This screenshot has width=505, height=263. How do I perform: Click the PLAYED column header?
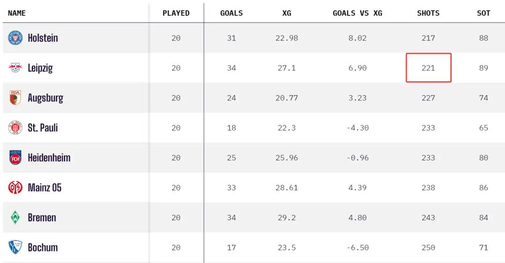pos(176,13)
